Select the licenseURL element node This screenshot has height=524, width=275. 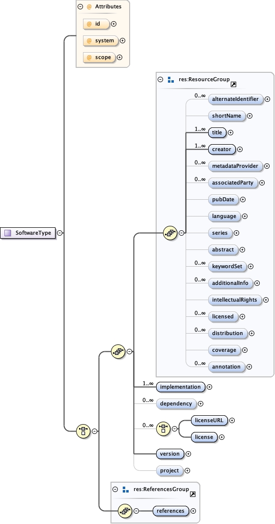(x=210, y=420)
